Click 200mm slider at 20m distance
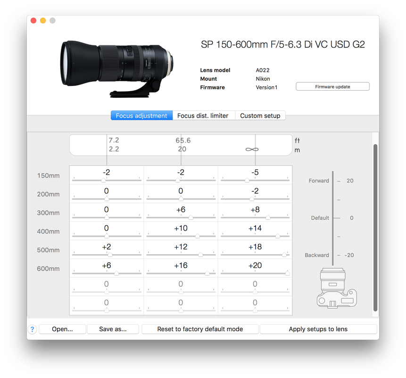Screen dimensions: 406x378 click(181, 198)
